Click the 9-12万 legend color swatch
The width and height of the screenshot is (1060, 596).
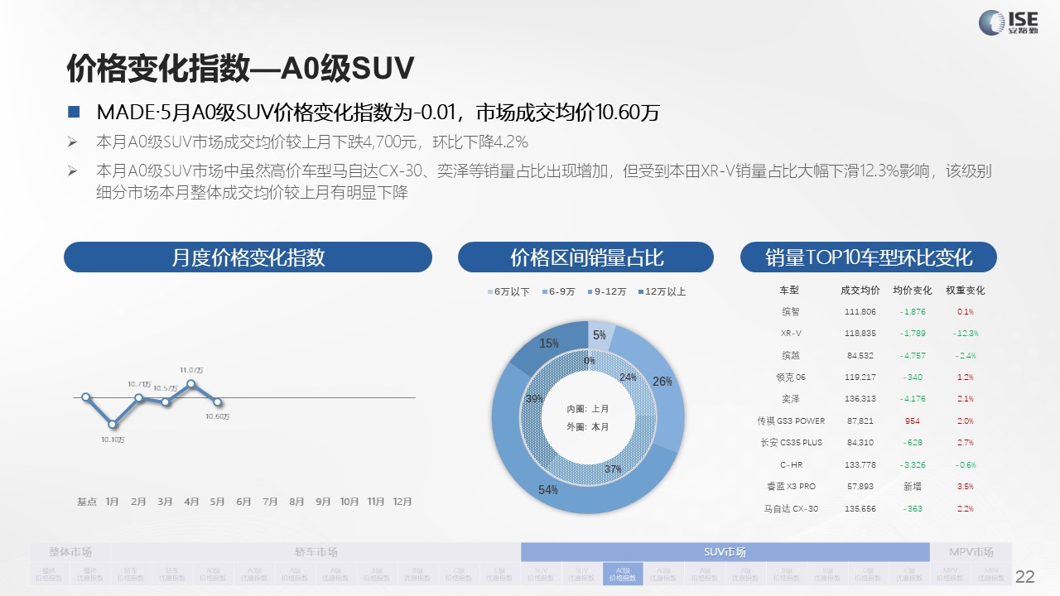click(x=590, y=292)
